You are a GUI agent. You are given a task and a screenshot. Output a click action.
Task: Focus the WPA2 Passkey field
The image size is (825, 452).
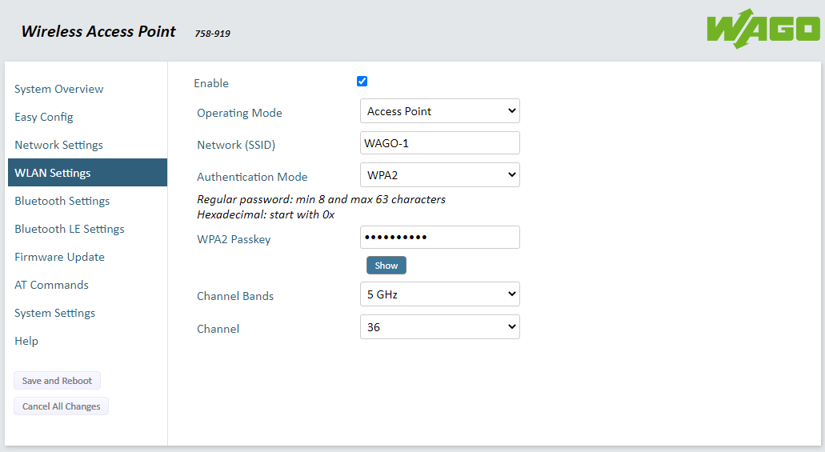[439, 238]
